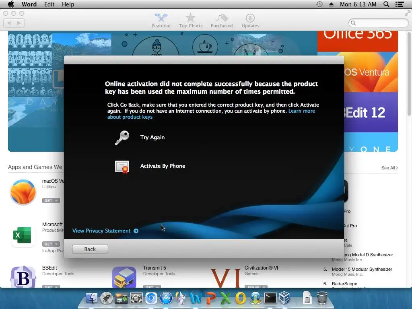Click Model D Synthesizer chart entry
This screenshot has width=412, height=309.
click(369, 255)
